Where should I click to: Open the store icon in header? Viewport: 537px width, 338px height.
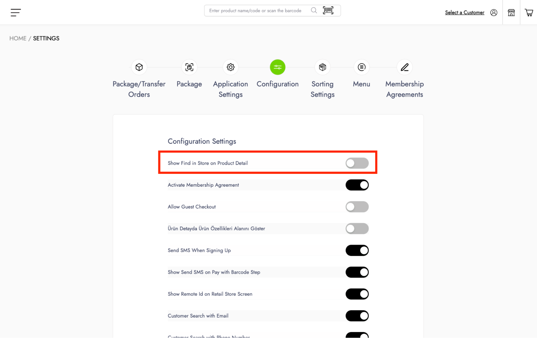(x=511, y=13)
